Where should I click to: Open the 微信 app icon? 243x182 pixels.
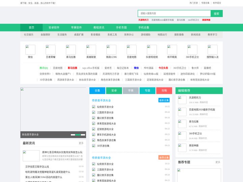(x=30, y=50)
